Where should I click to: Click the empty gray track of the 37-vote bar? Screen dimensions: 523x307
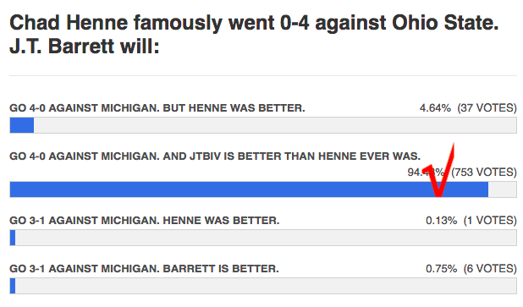point(275,125)
